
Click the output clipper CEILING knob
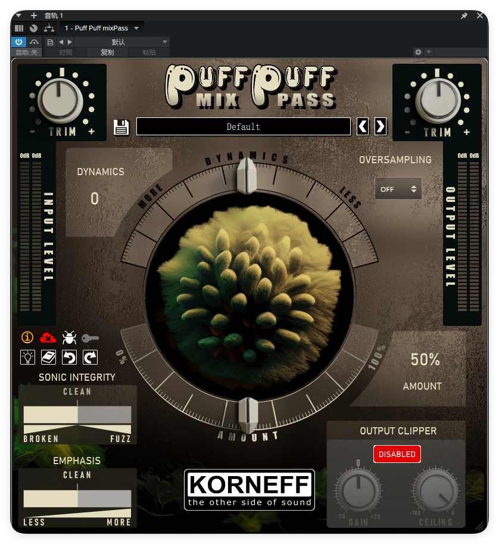[436, 490]
